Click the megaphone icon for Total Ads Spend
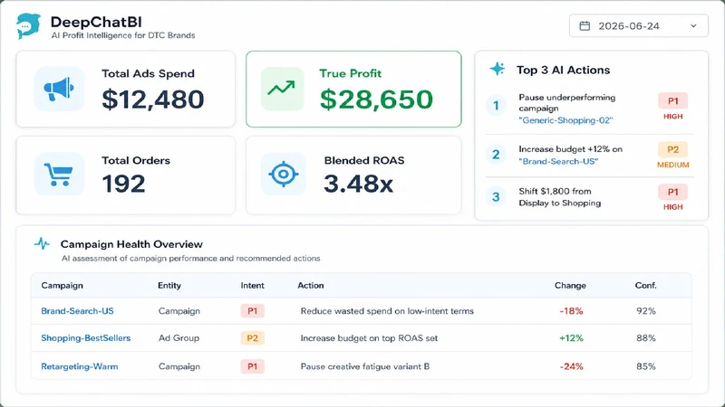Image resolution: width=725 pixels, height=407 pixels. tap(59, 89)
